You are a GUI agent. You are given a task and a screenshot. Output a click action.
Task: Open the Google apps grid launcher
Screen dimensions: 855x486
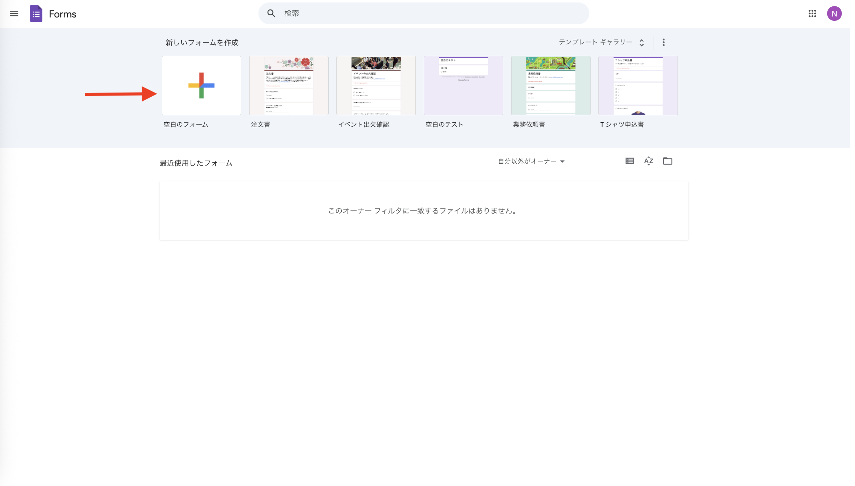click(812, 13)
